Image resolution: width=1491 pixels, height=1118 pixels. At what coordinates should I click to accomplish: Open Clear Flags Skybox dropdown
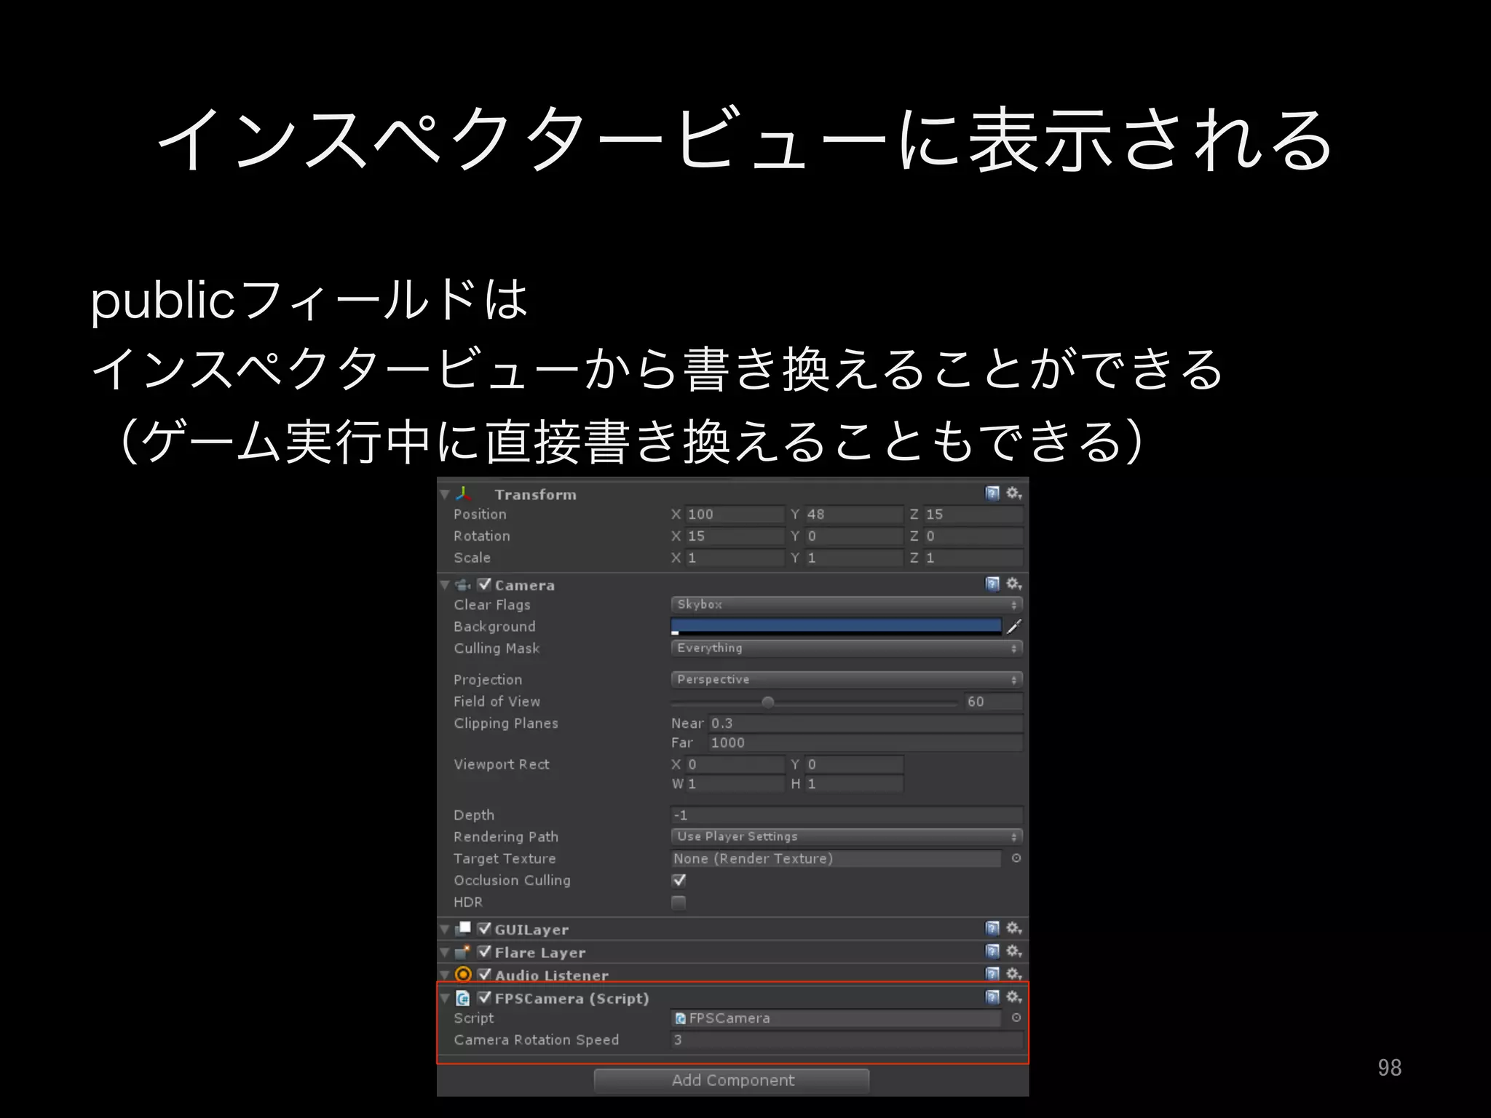click(847, 604)
